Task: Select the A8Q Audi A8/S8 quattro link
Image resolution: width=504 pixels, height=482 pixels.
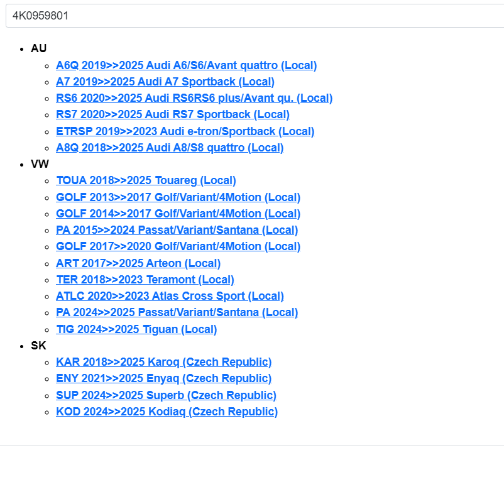Action: tap(169, 148)
